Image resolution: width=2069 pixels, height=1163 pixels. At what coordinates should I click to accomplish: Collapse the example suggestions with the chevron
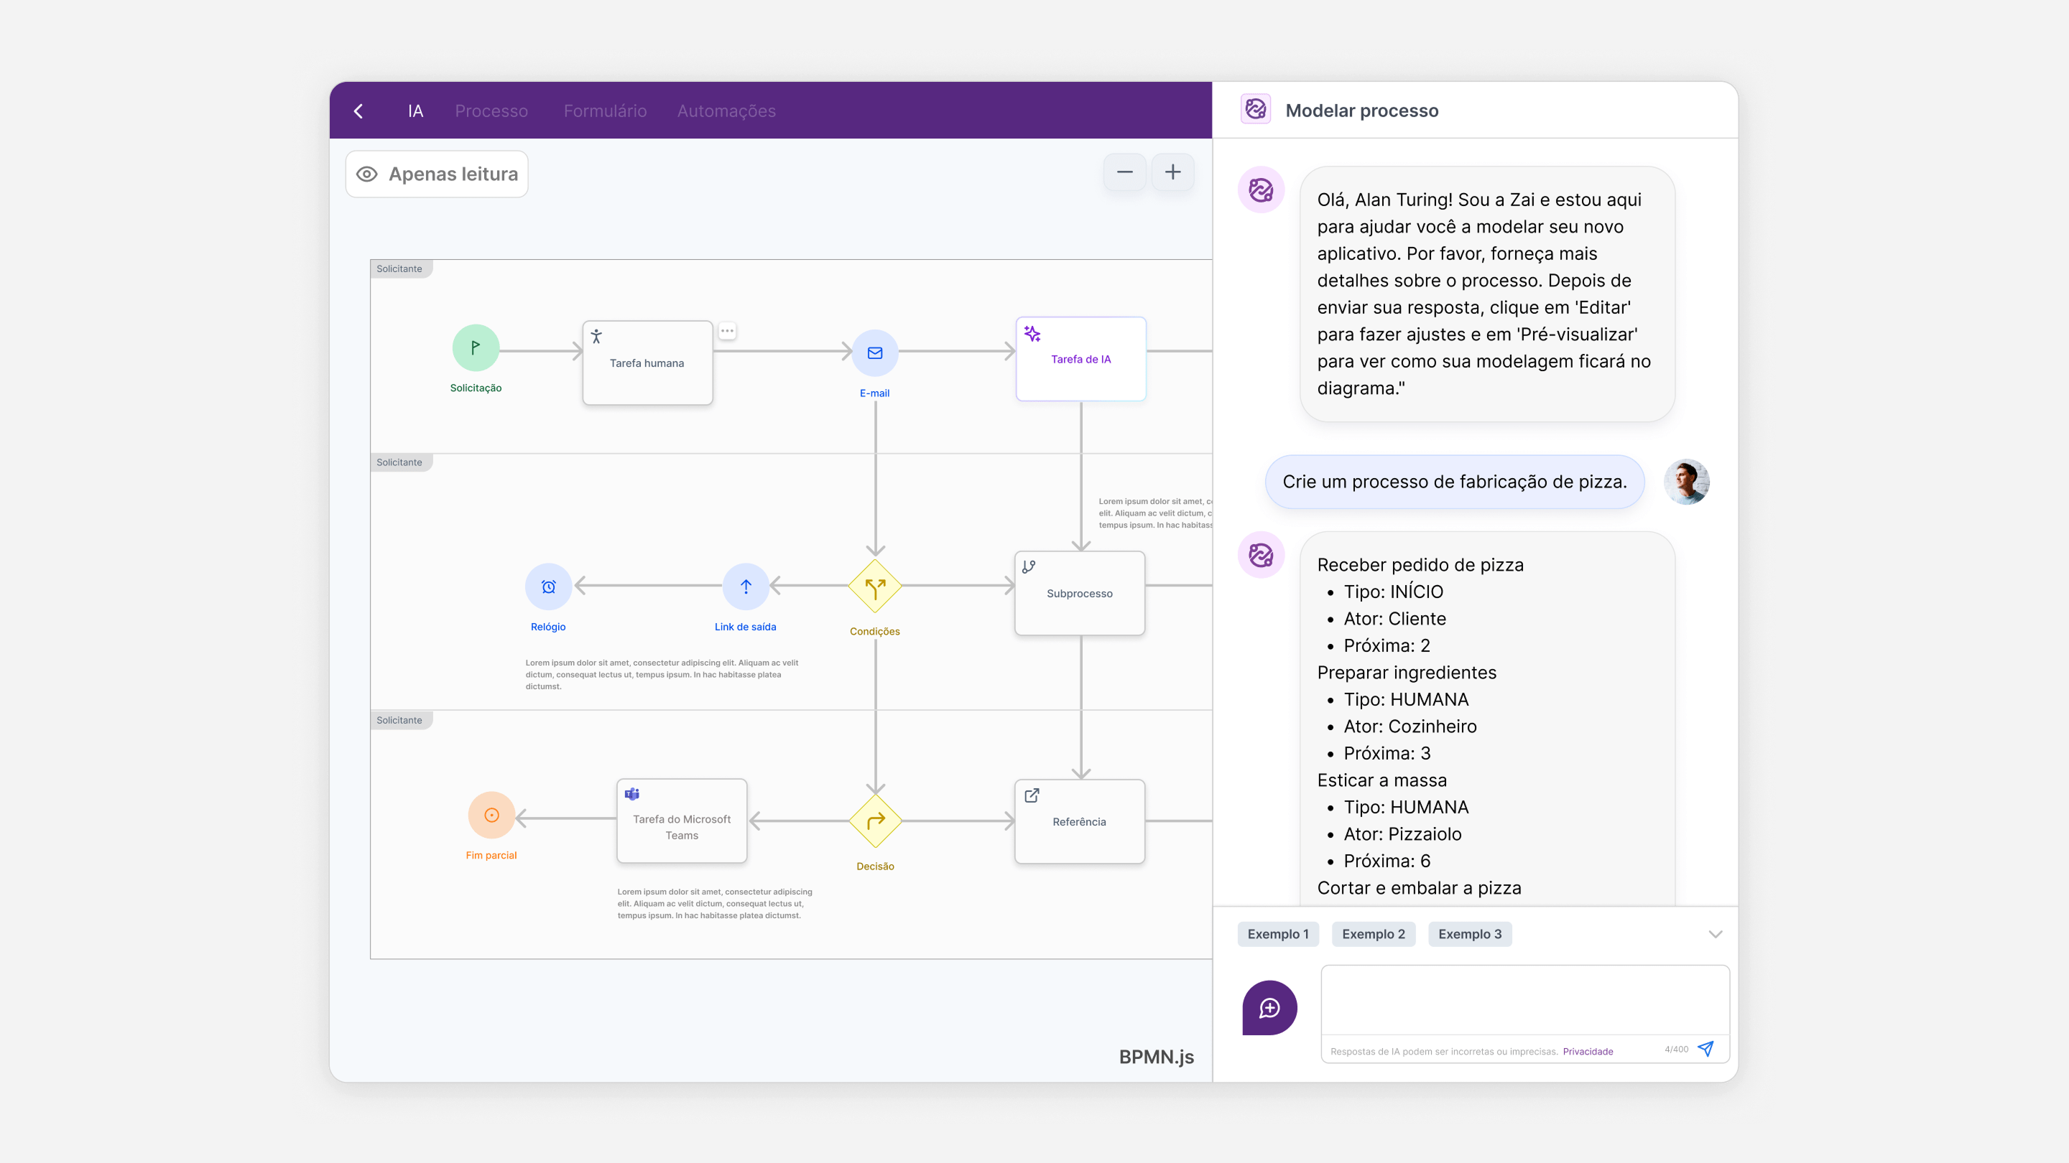1716,934
